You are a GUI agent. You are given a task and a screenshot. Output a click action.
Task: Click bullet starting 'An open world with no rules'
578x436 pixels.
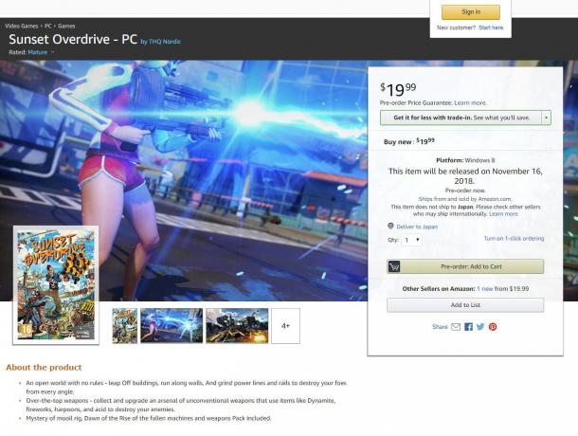[x=186, y=388]
